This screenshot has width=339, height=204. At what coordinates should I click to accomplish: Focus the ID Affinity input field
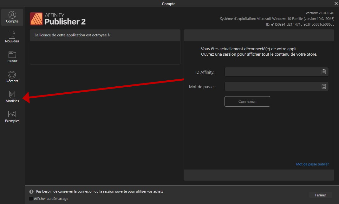point(277,72)
